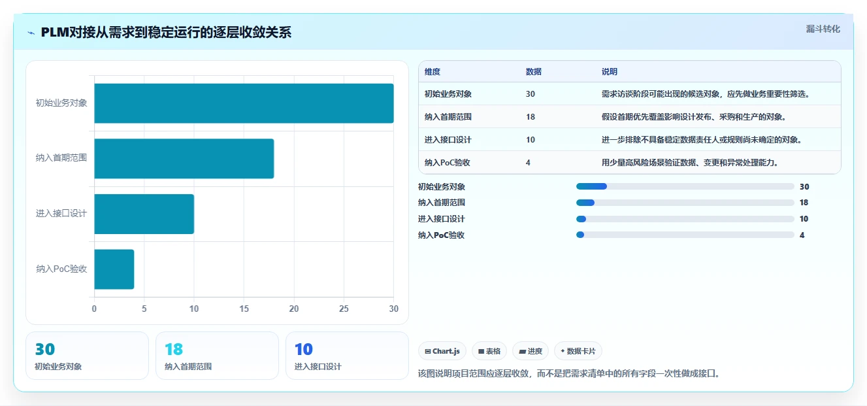Viewport: 867px width, 406px height.
Task: Click the 维度 column header in the table
Action: click(433, 72)
